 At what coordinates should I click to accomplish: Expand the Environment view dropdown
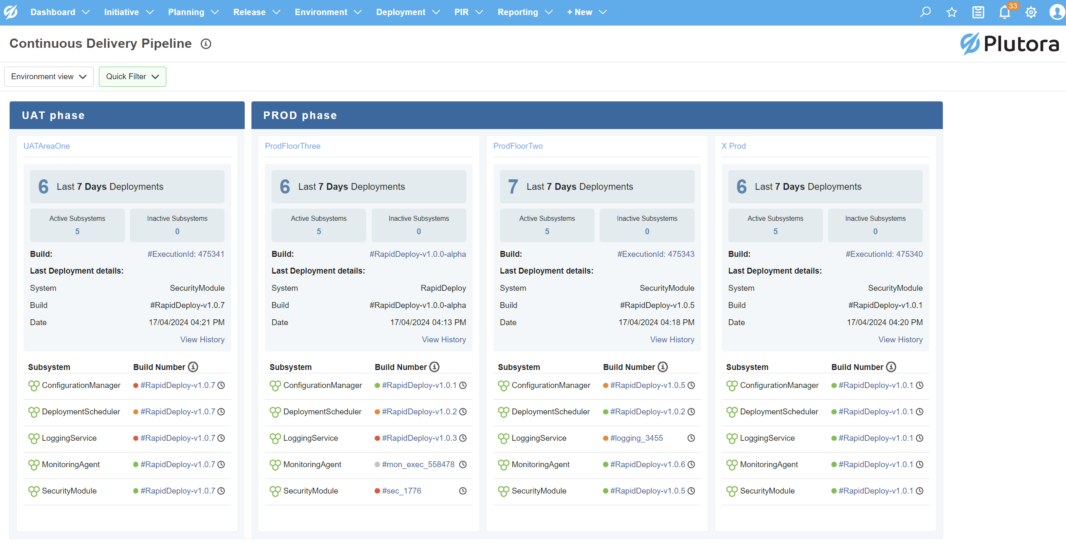pos(49,77)
